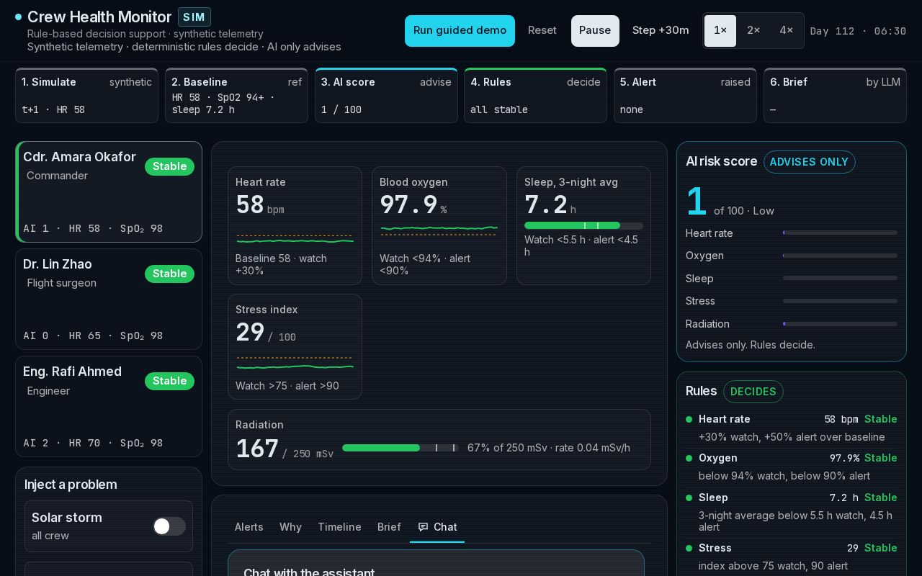Click the 'Inject a problem' heading

[x=71, y=485]
